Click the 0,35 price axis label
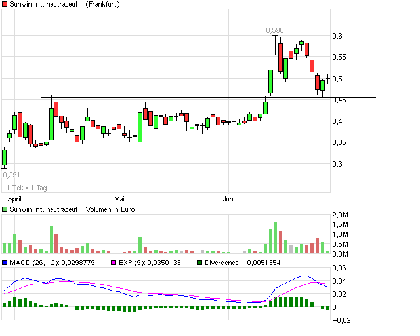Viewport: 420px width, 336px height. [339, 142]
